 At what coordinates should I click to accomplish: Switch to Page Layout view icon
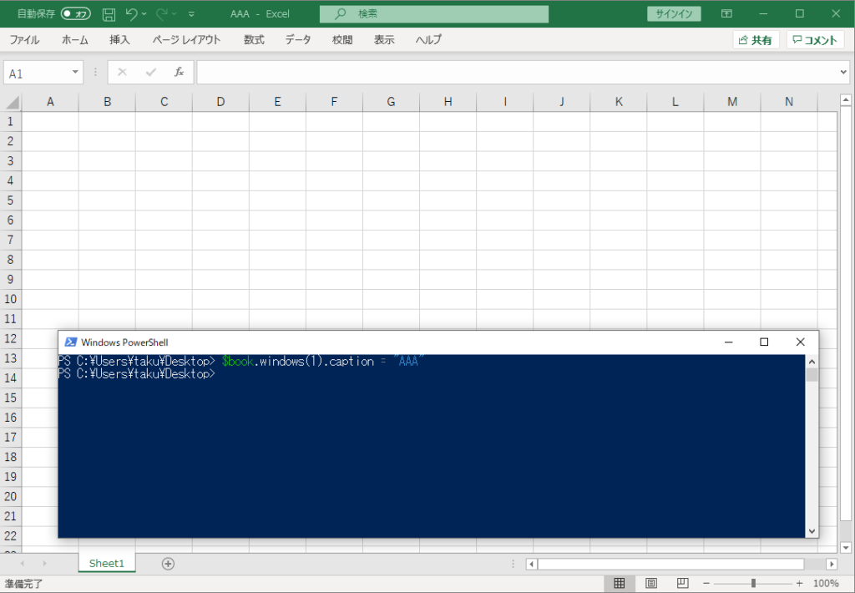click(651, 583)
